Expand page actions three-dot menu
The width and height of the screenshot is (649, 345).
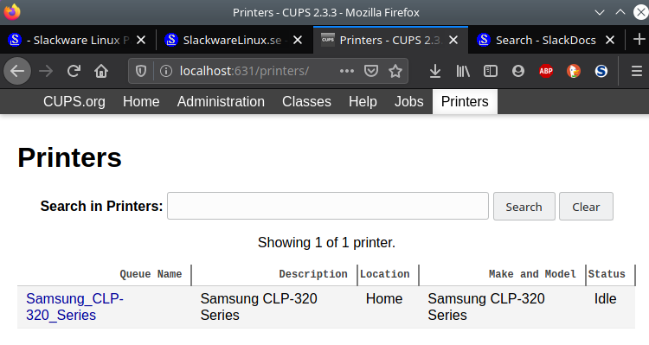point(346,71)
